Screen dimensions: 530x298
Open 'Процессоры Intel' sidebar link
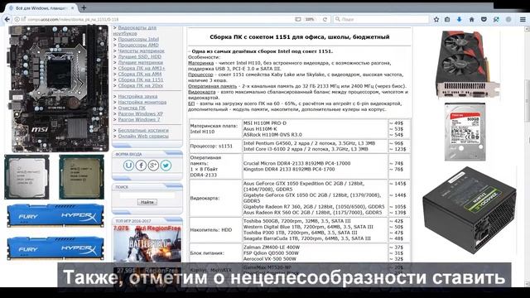click(138, 39)
